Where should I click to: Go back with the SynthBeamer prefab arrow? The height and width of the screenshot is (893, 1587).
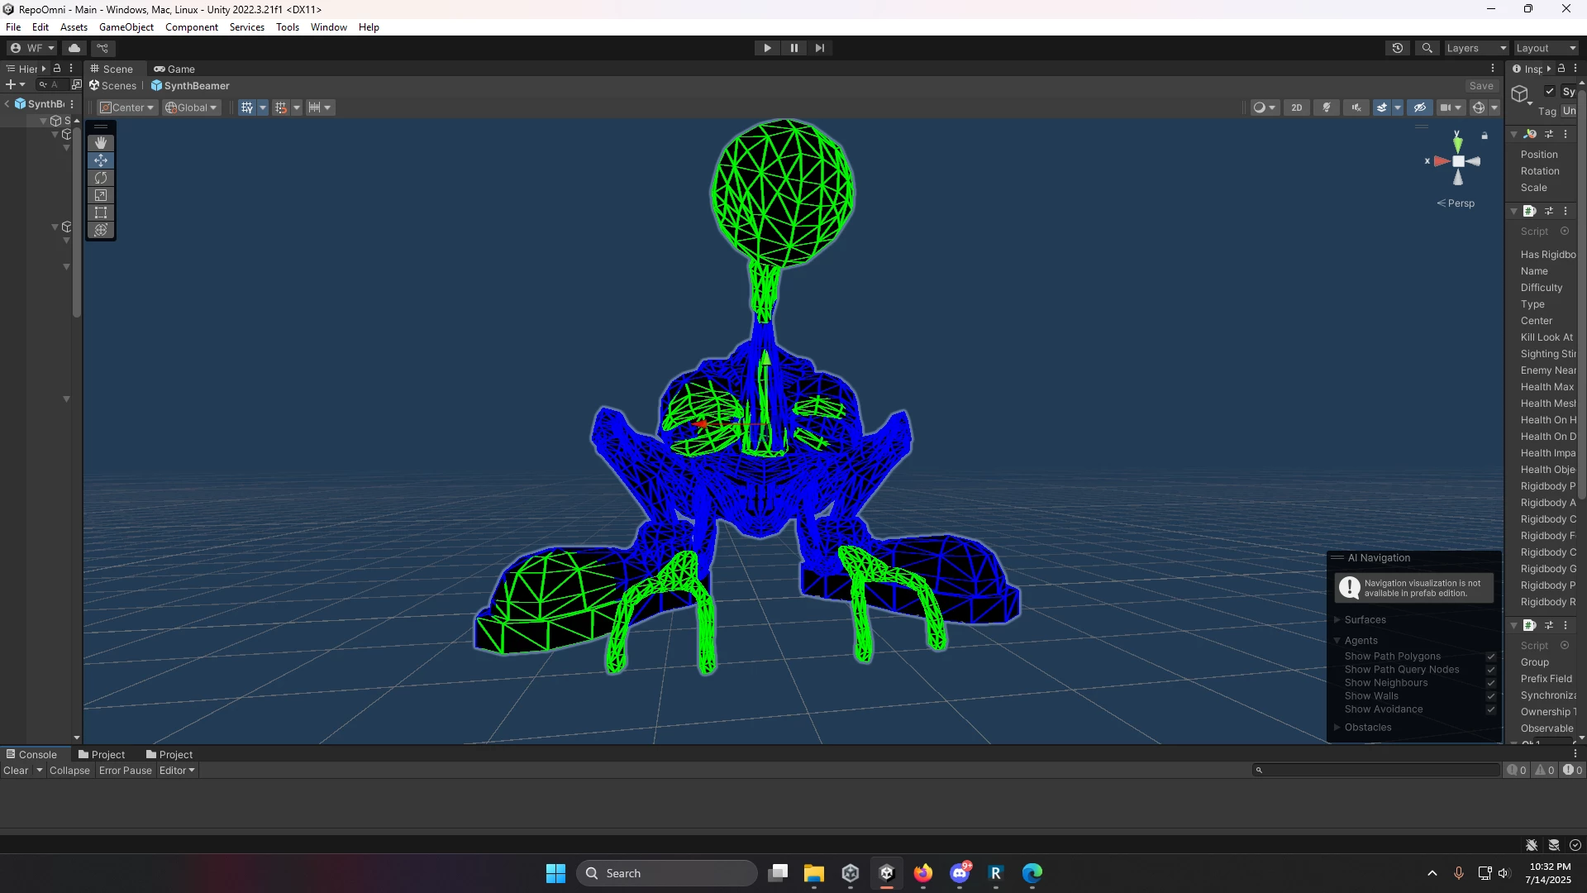coord(7,103)
